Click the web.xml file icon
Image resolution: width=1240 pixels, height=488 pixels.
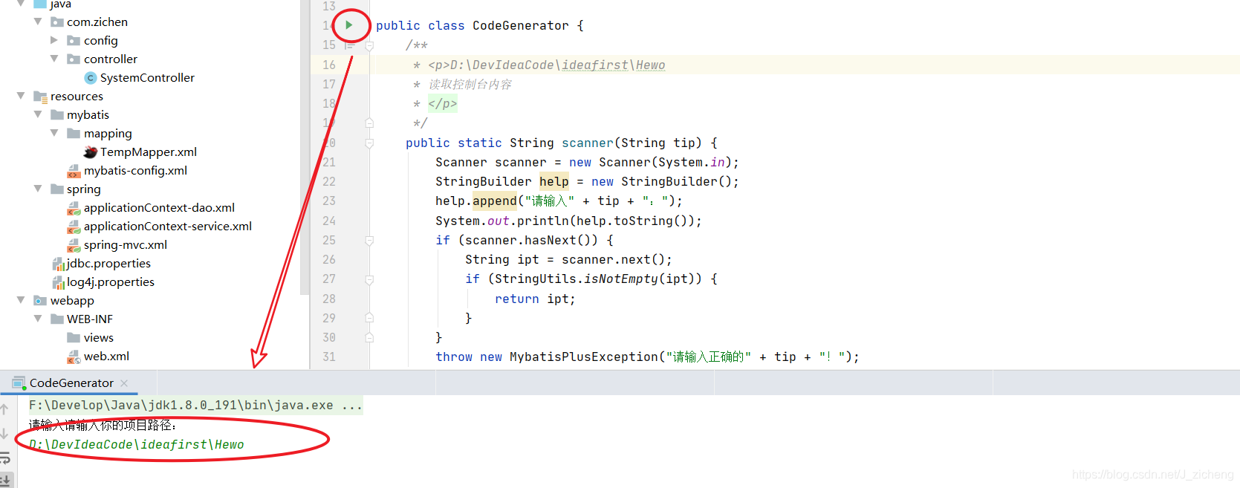coord(74,357)
